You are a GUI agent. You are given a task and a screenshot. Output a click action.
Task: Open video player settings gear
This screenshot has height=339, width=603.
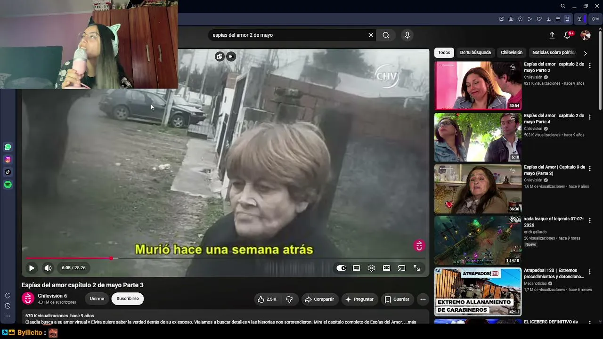click(x=372, y=268)
